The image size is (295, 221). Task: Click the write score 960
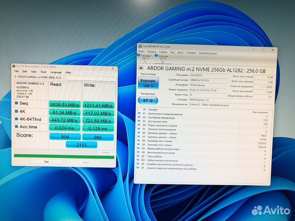pyautogui.click(x=98, y=138)
